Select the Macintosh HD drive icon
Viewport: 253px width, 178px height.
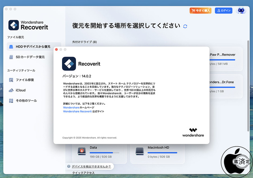point(140,150)
